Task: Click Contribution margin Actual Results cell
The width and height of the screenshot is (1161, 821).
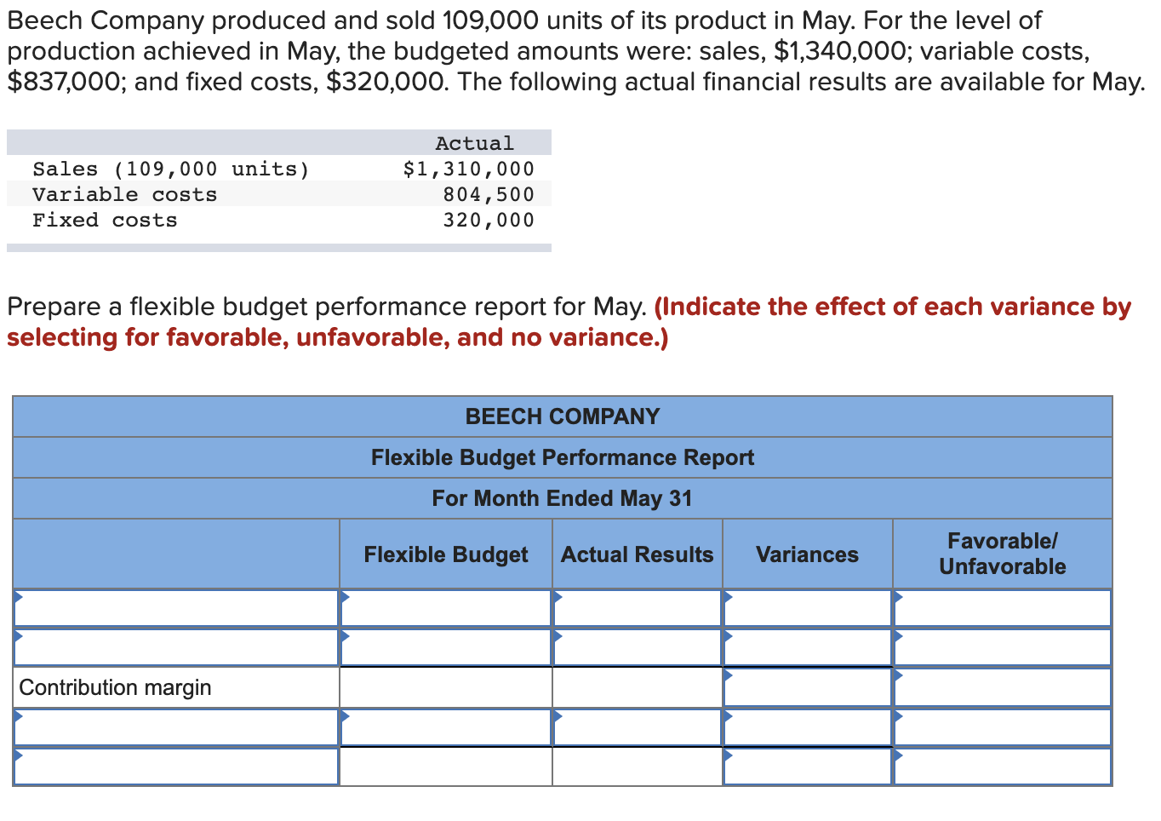Action: coord(638,687)
